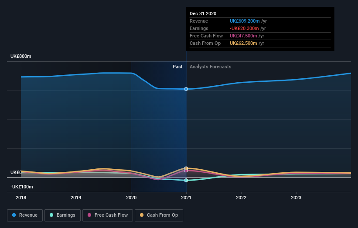Click the 2018 x-axis label
Screen dimensions: 358x228
coord(21,198)
